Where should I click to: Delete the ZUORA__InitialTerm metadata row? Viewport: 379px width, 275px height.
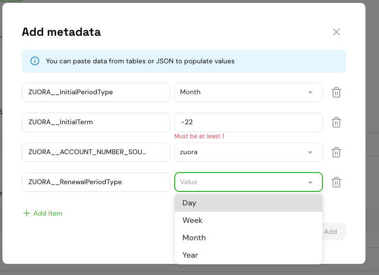click(336, 122)
